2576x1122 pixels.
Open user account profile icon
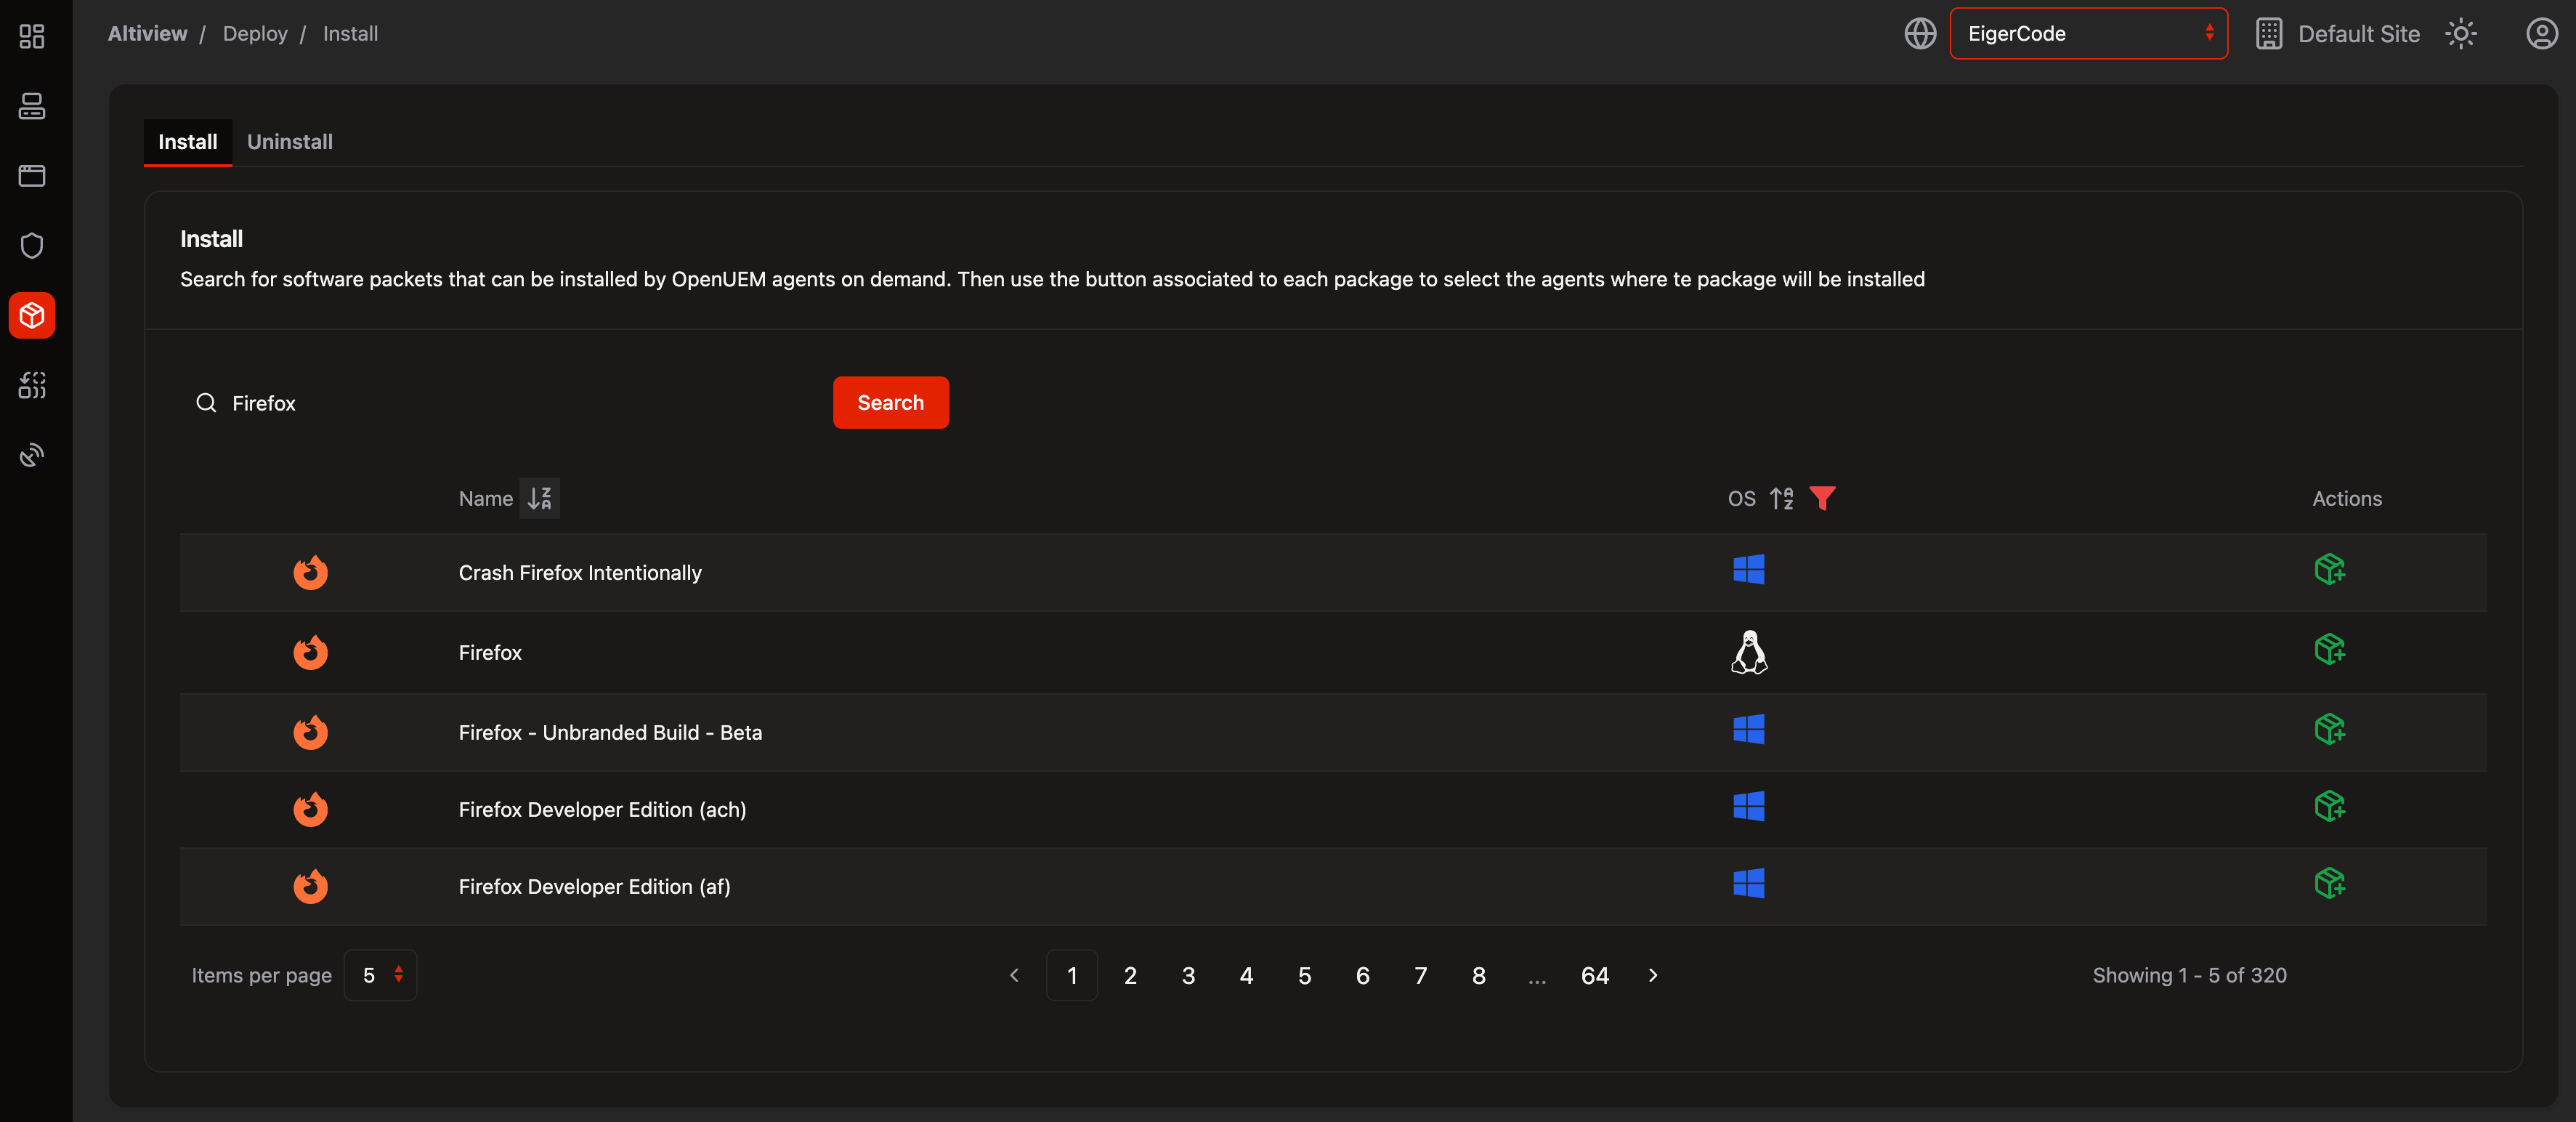click(2541, 34)
